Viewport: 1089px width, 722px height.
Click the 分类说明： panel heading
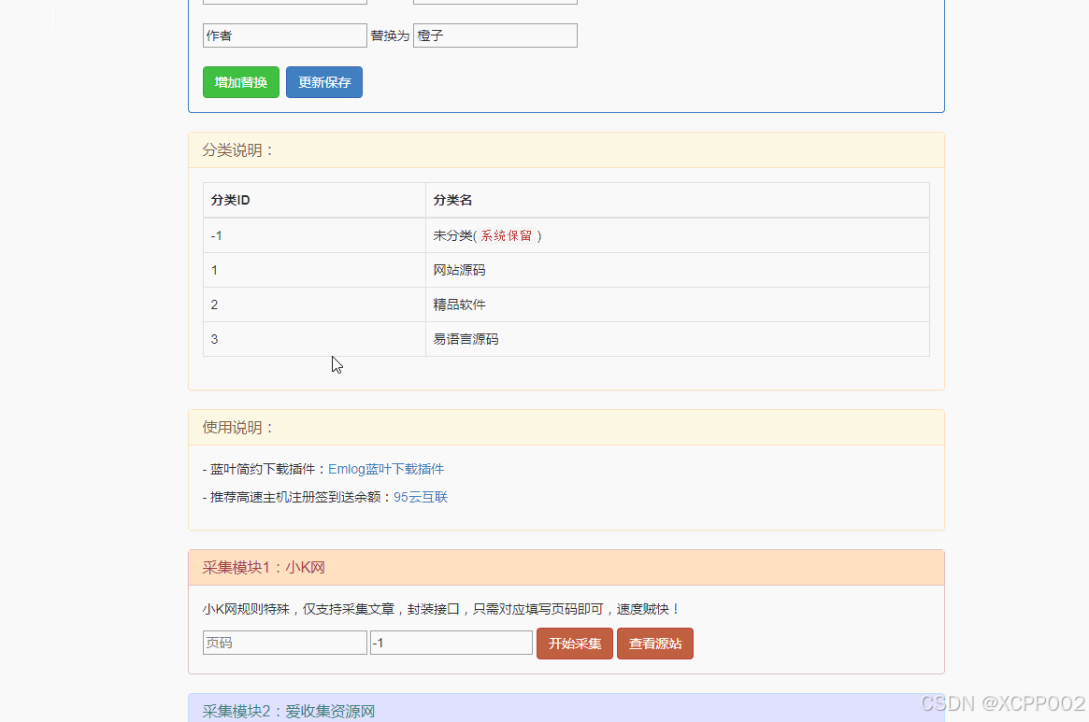tap(566, 150)
